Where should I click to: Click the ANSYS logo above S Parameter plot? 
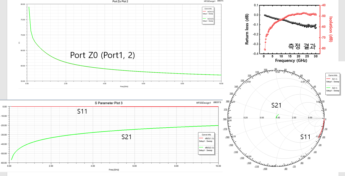pos(218,102)
